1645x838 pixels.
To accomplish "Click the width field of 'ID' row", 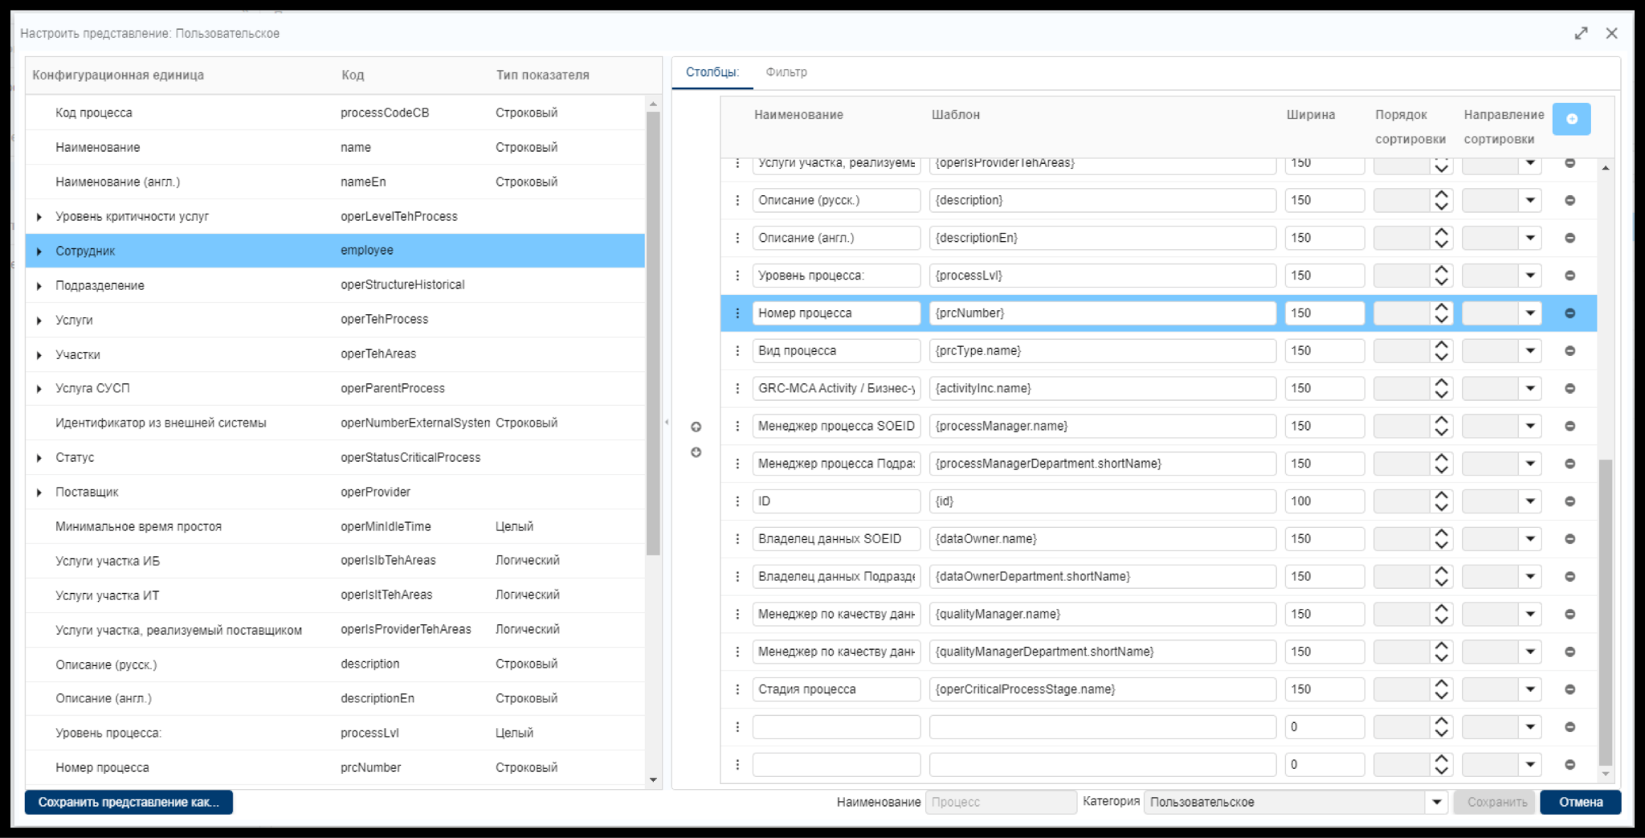I will coord(1323,501).
